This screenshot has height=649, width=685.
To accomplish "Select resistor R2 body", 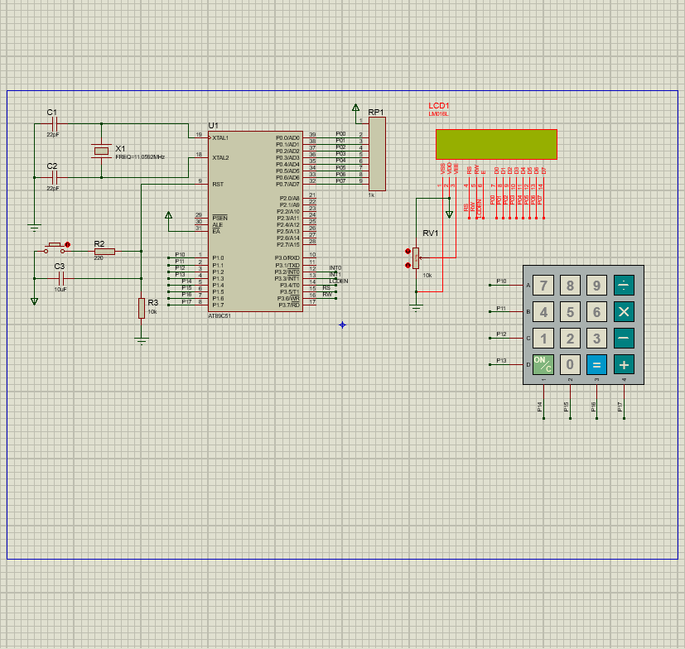I will (104, 251).
